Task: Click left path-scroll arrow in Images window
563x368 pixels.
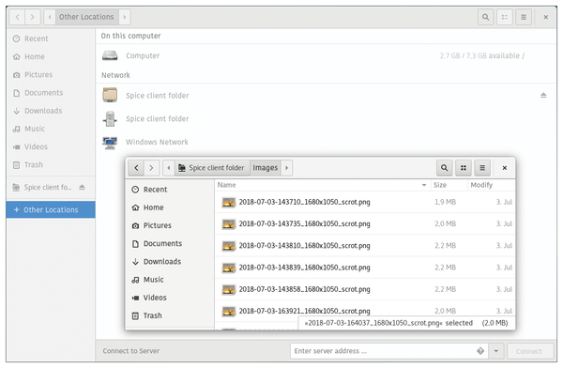Action: coord(169,168)
